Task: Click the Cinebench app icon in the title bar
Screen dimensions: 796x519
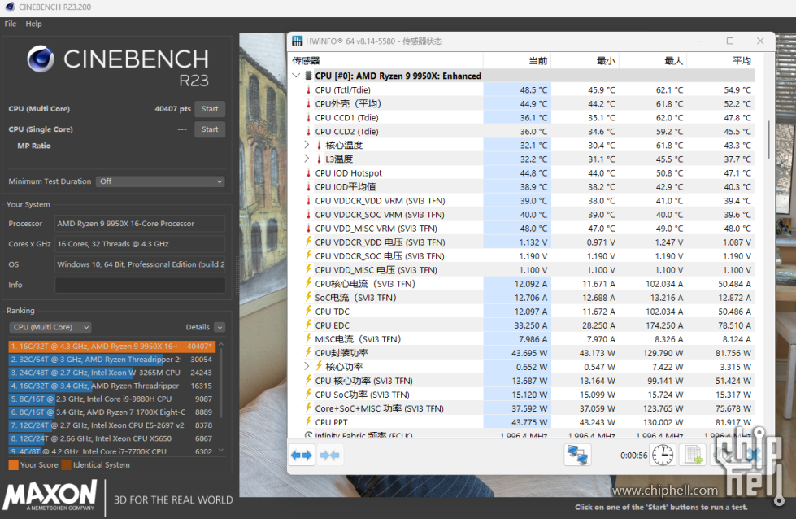Action: coord(10,7)
